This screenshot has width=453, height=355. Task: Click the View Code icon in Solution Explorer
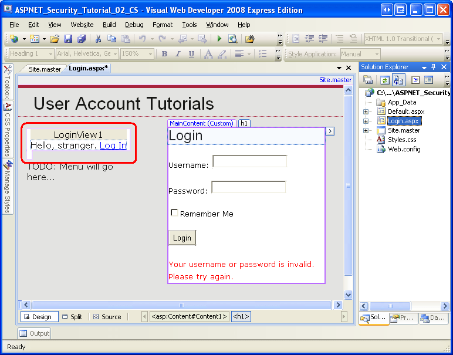(415, 80)
